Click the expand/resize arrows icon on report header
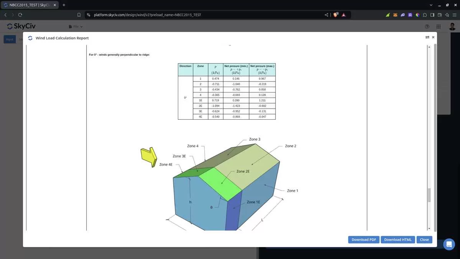 [x=427, y=37]
